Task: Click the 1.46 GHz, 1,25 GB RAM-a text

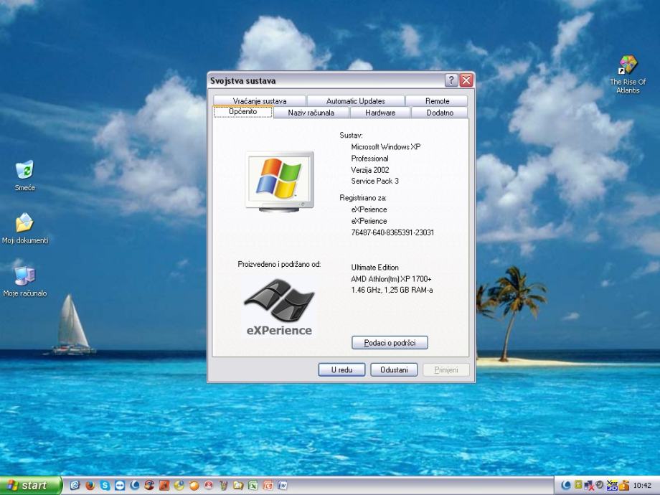Action: click(392, 290)
